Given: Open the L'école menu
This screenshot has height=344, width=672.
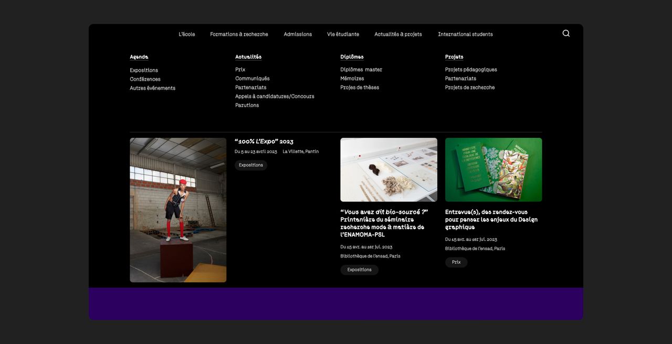Looking at the screenshot, I should (x=186, y=35).
